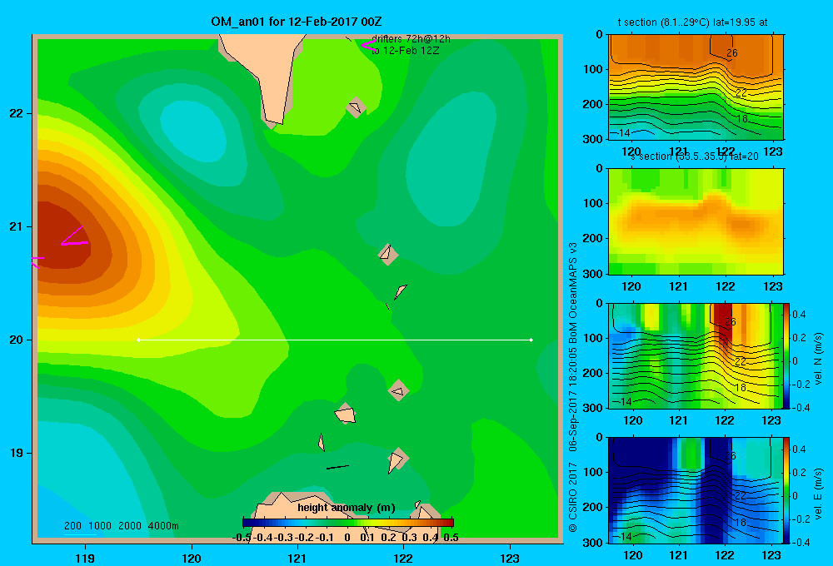Screen dimensions: 833x566
Task: Click the main map longitude label '123'
Action: tap(510, 558)
